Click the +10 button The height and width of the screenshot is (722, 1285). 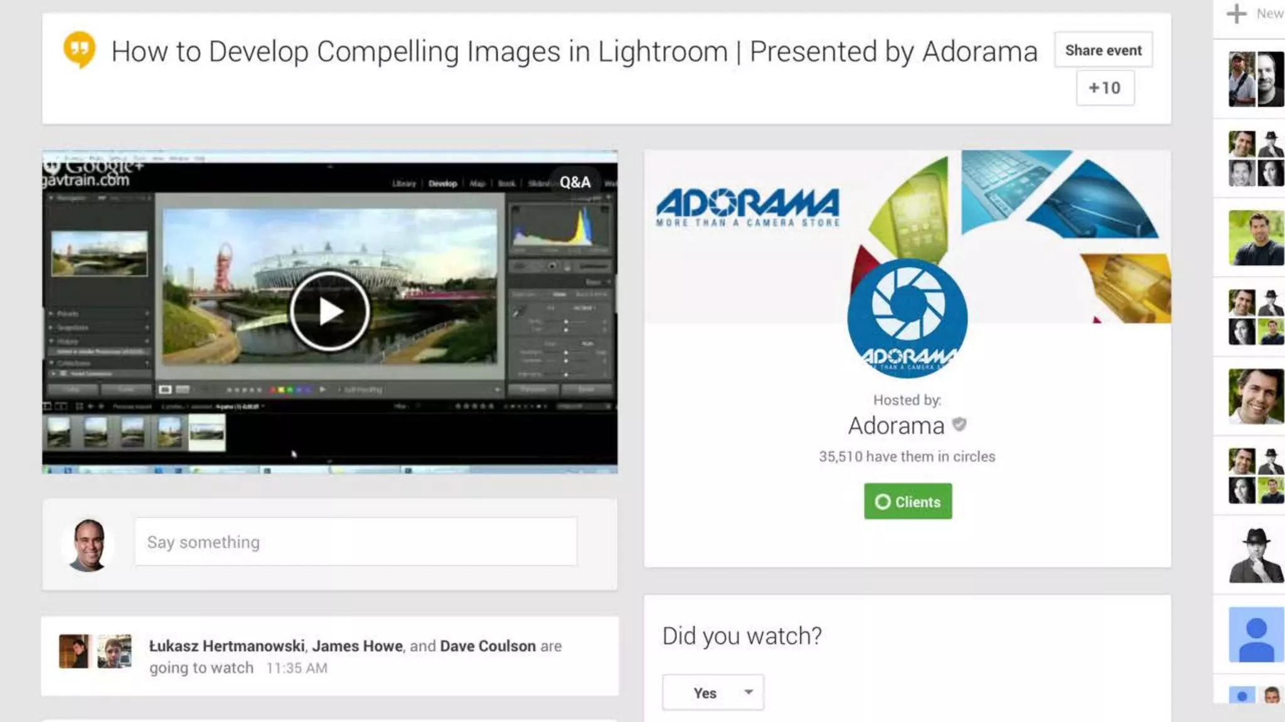click(x=1105, y=88)
